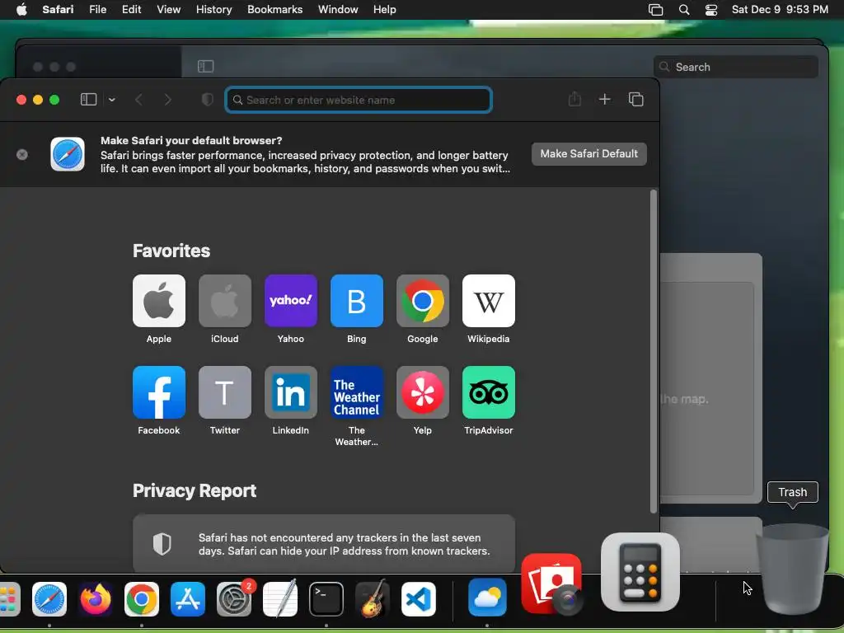844x633 pixels.
Task: Open the History menu
Action: click(213, 10)
